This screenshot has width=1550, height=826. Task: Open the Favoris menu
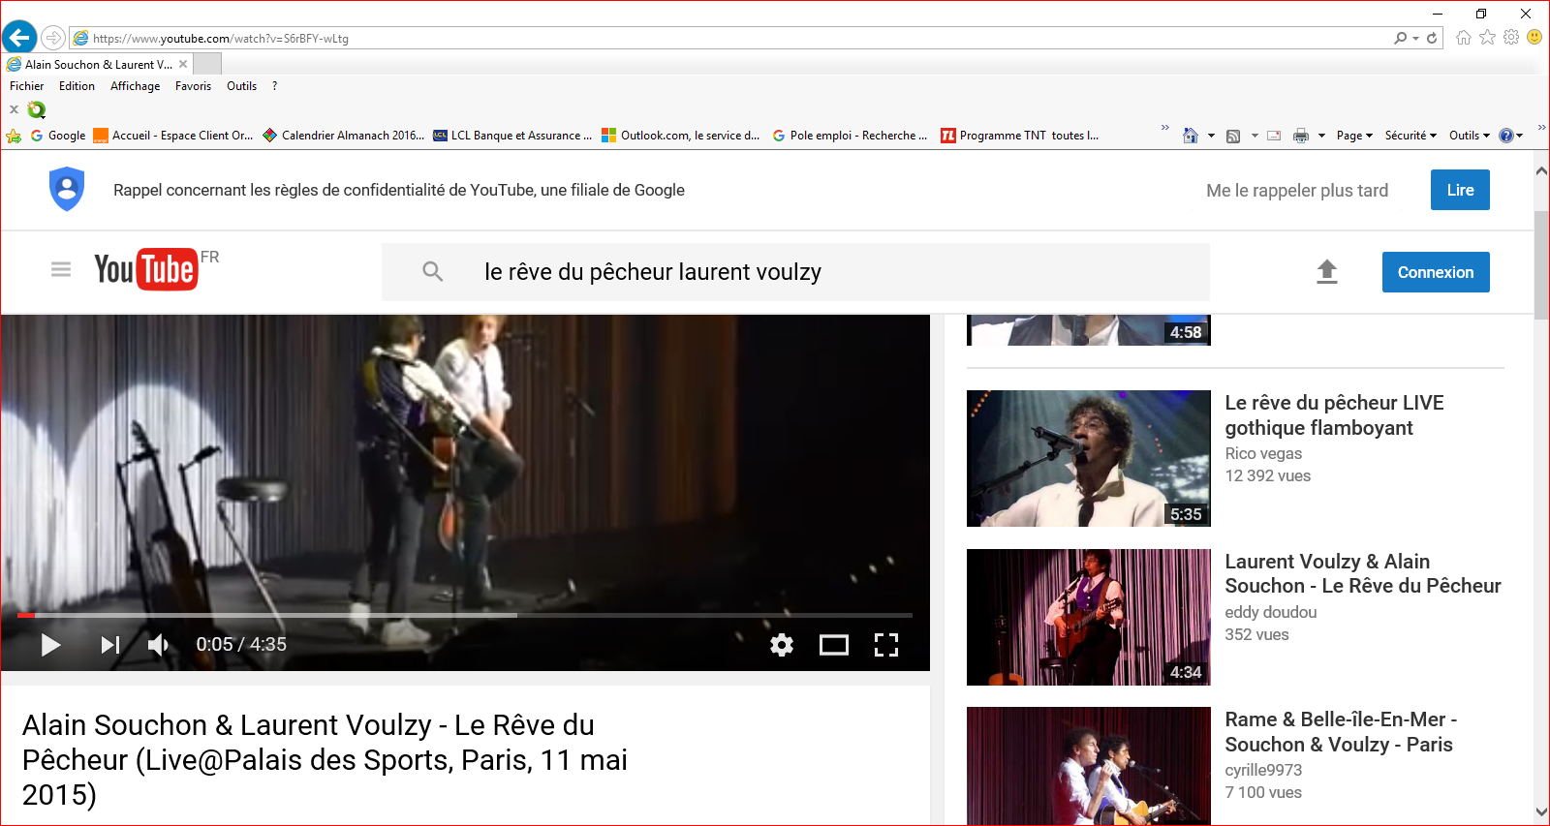193,86
